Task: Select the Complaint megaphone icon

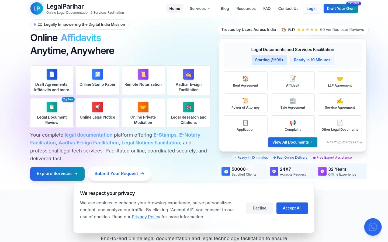Action: click(293, 123)
